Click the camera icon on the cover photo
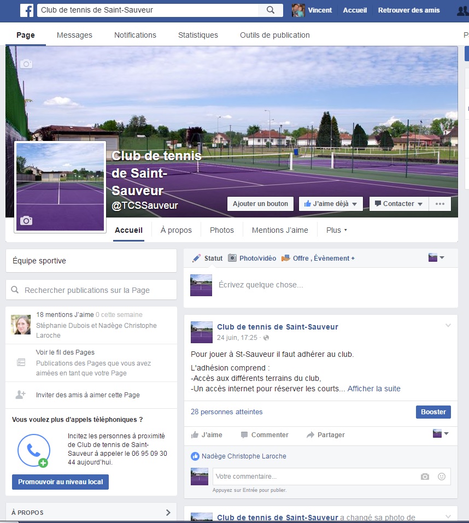The image size is (469, 523). [26, 64]
